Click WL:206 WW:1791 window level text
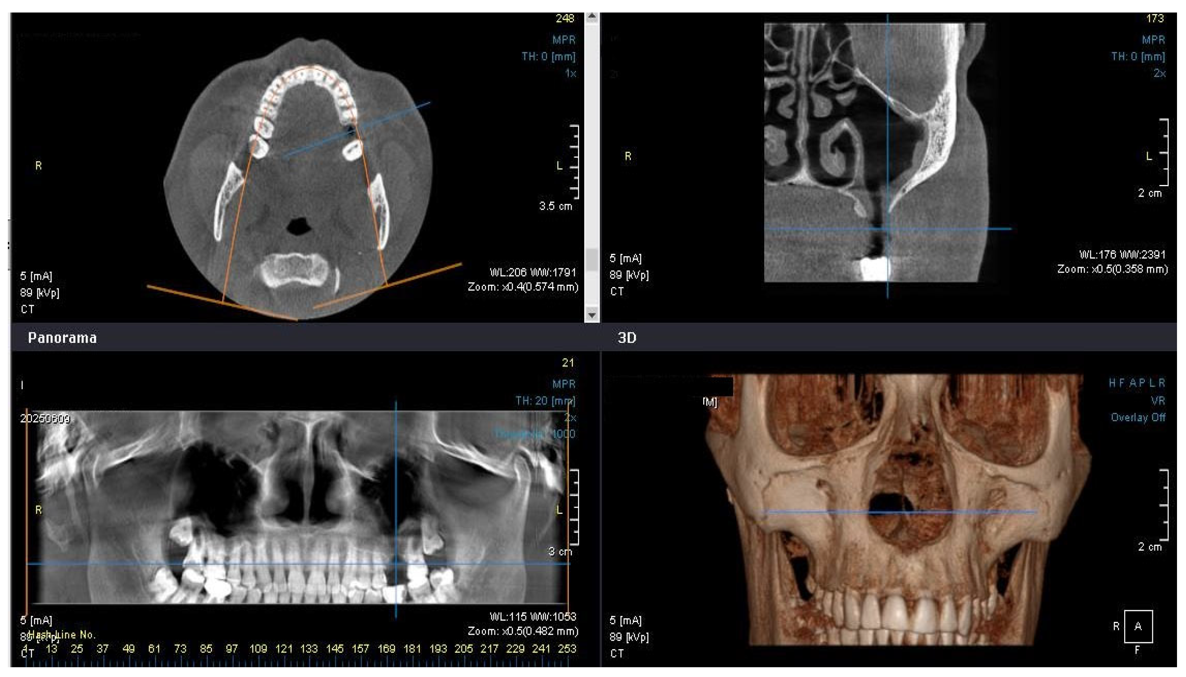1186x677 pixels. click(x=533, y=273)
